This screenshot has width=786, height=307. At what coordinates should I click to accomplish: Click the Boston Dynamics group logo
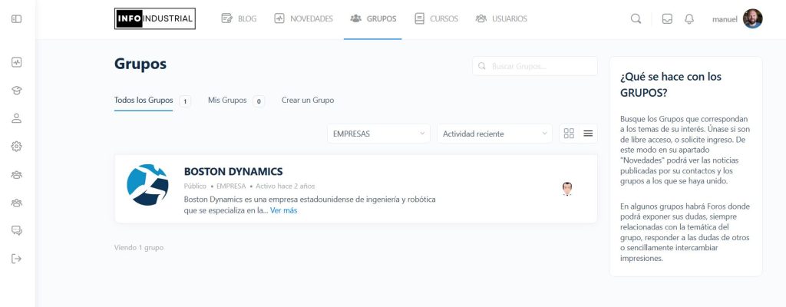[x=147, y=185]
